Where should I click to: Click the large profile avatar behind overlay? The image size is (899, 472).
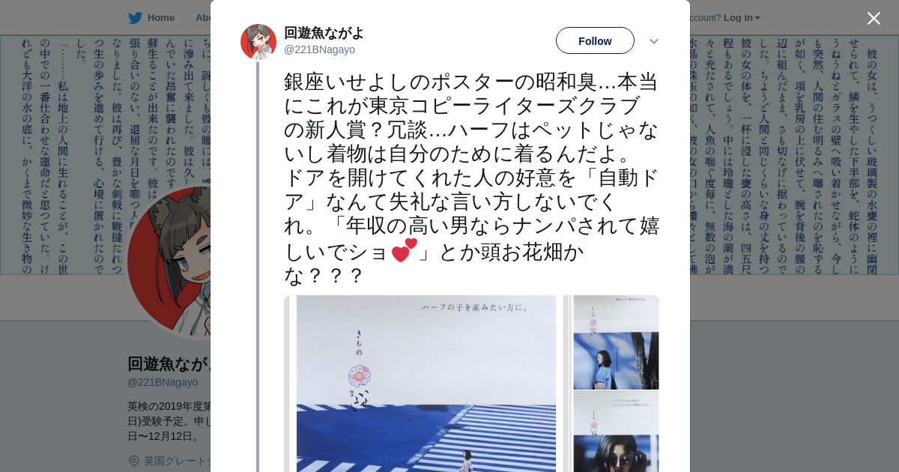tap(169, 262)
